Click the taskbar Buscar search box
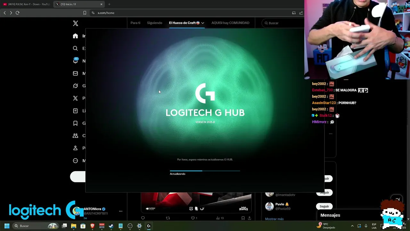Viewport: 410px width, 231px height. pyautogui.click(x=36, y=226)
